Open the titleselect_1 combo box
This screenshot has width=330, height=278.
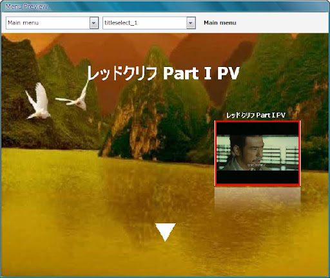tap(149, 23)
